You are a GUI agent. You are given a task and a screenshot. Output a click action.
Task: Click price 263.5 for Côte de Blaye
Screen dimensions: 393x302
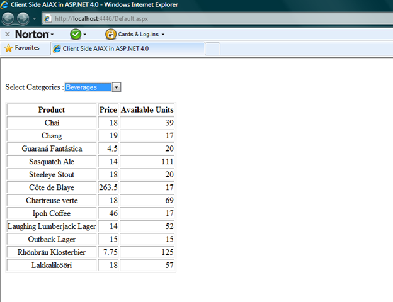tap(108, 187)
